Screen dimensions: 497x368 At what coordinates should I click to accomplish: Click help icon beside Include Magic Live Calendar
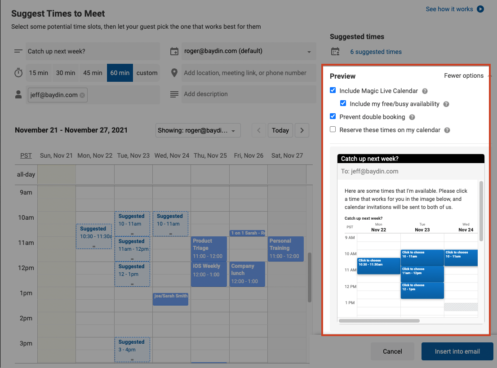pyautogui.click(x=425, y=91)
